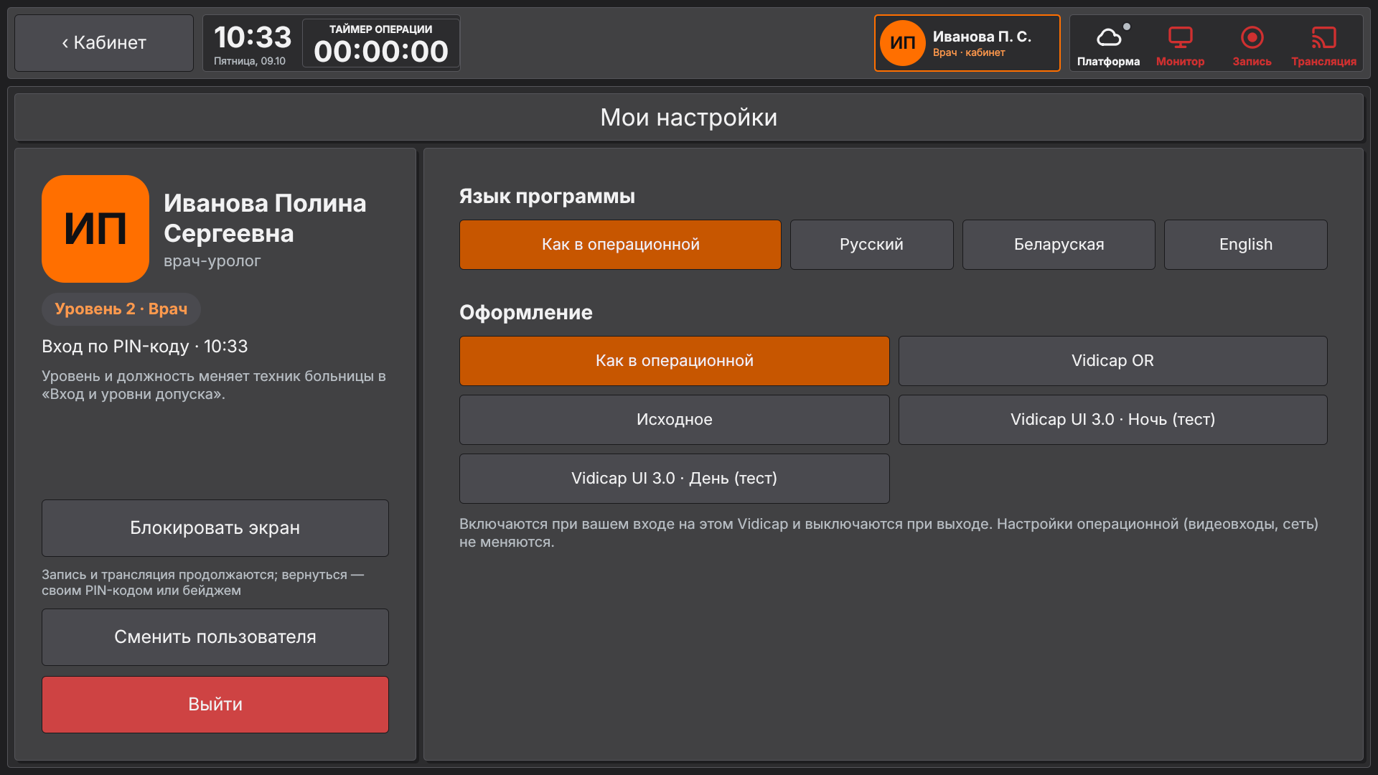Switch program language to English
1378x775 pixels.
tap(1245, 245)
